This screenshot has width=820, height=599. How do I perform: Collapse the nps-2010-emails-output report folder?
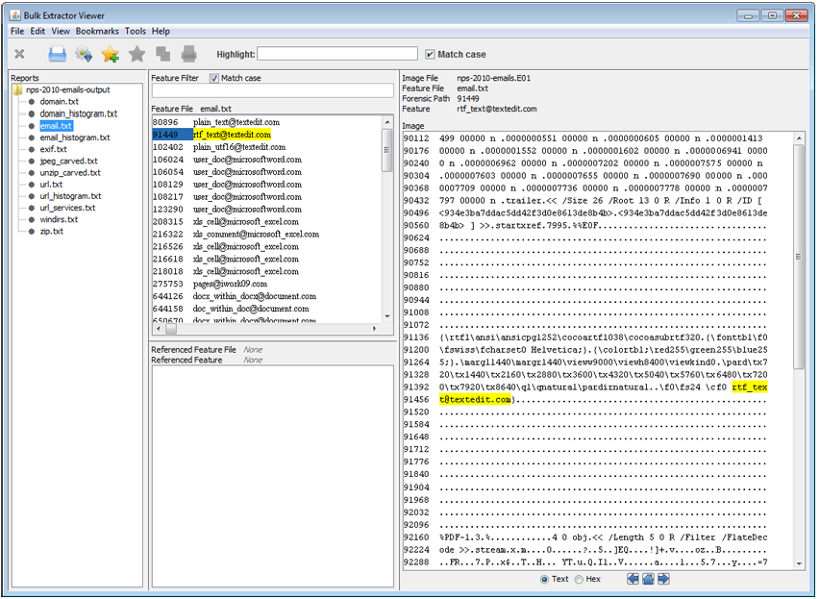pos(19,90)
